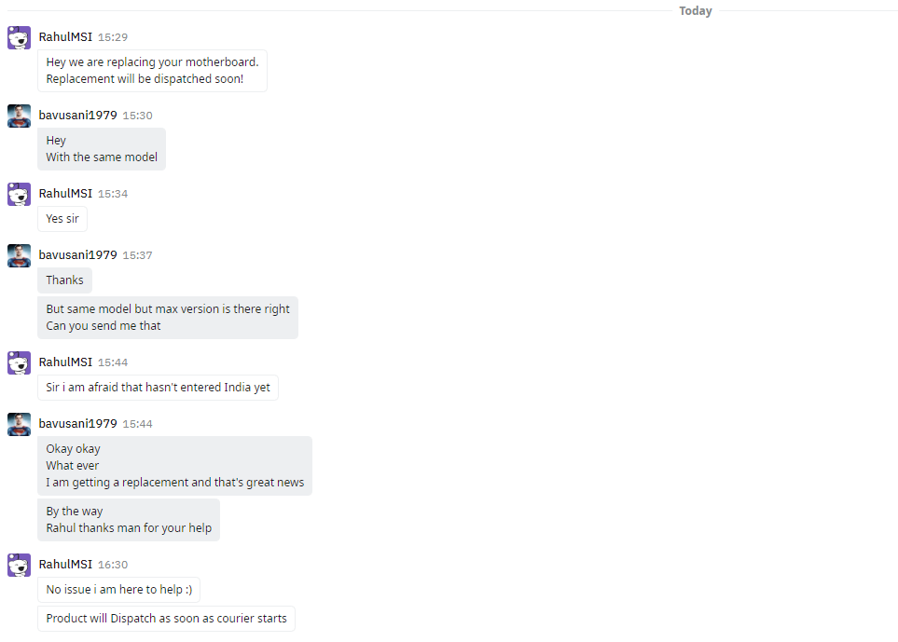This screenshot has height=642, width=898.
Task: Open bavusani1979's avatar at the 15:37 message
Action: coord(19,255)
